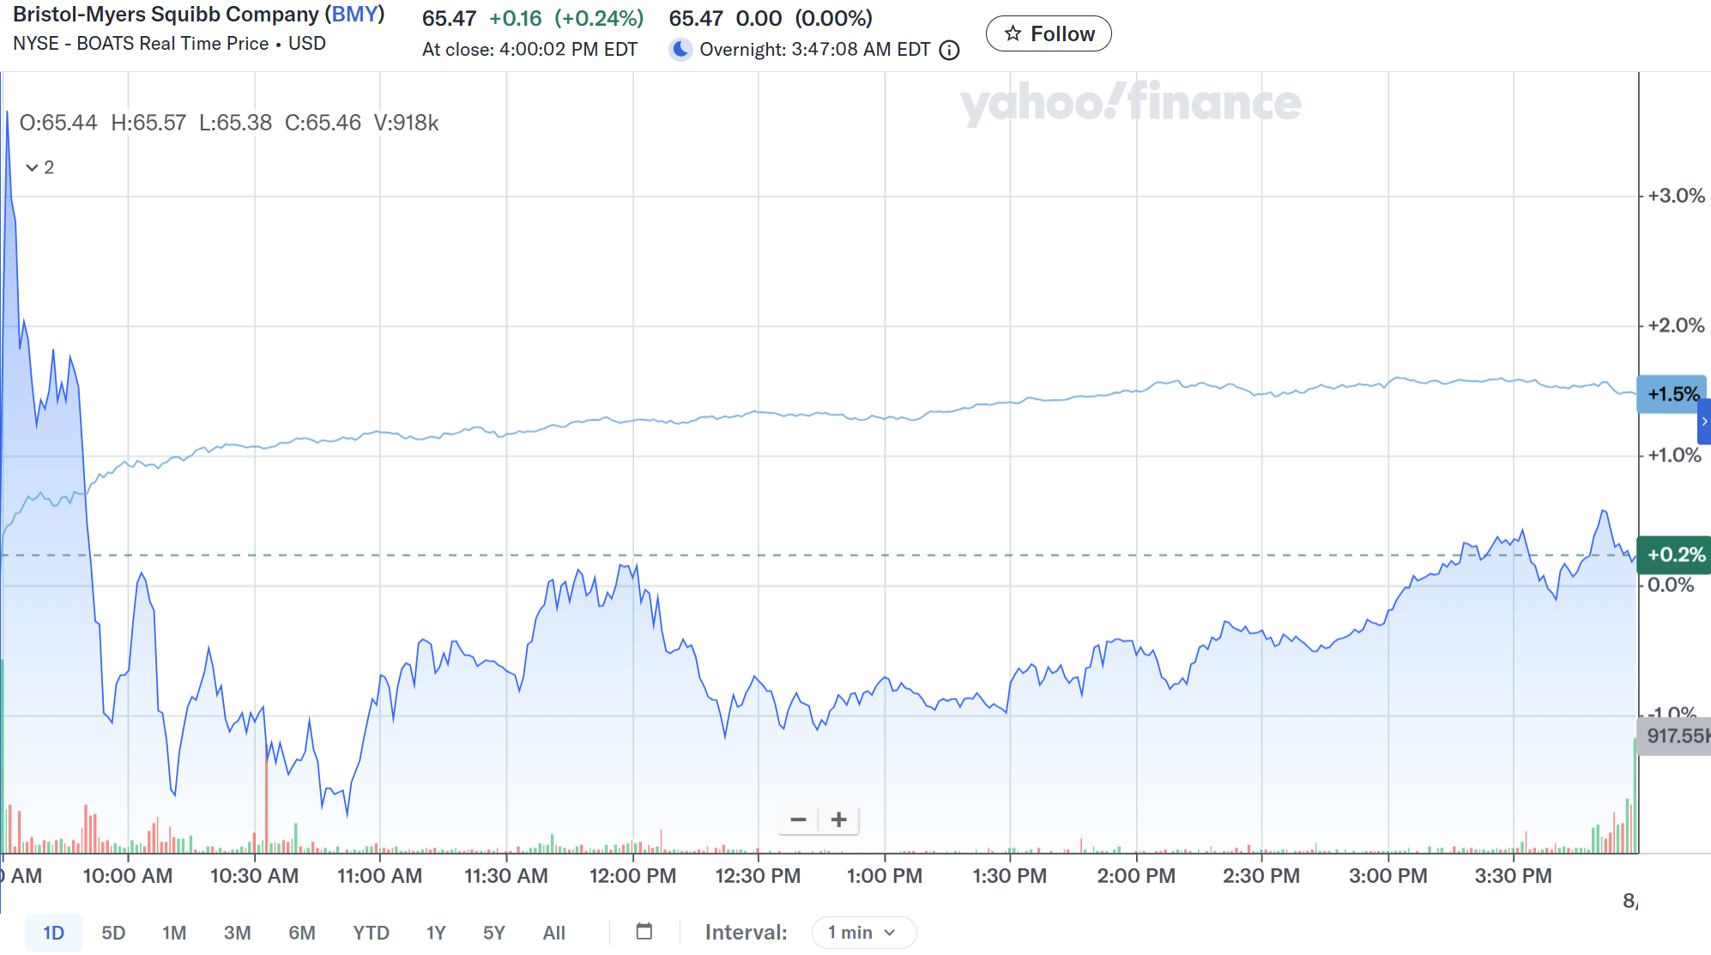This screenshot has height=955, width=1711.
Task: Click the C:65.46 close value
Action: pyautogui.click(x=323, y=123)
